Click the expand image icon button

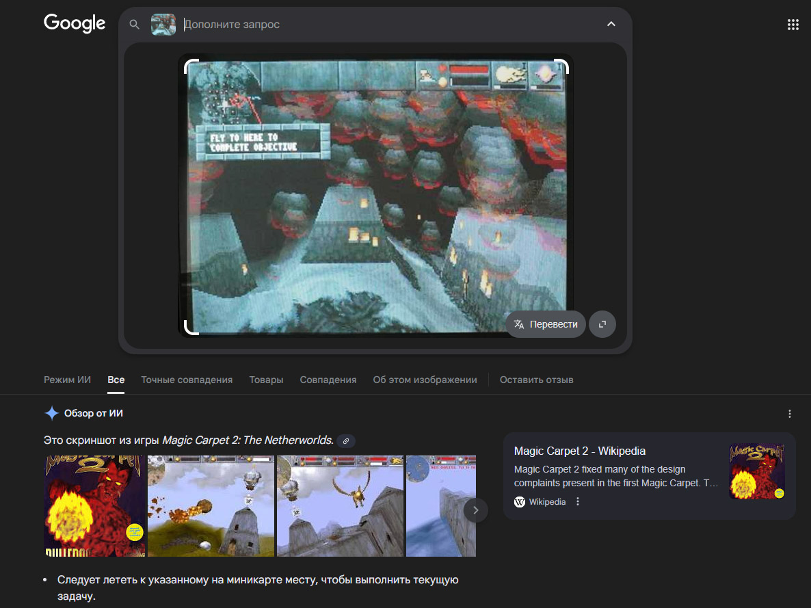602,324
